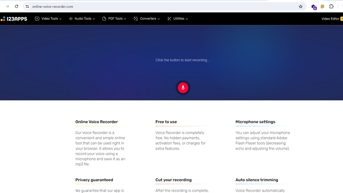Open the Video Tools menu

point(48,18)
